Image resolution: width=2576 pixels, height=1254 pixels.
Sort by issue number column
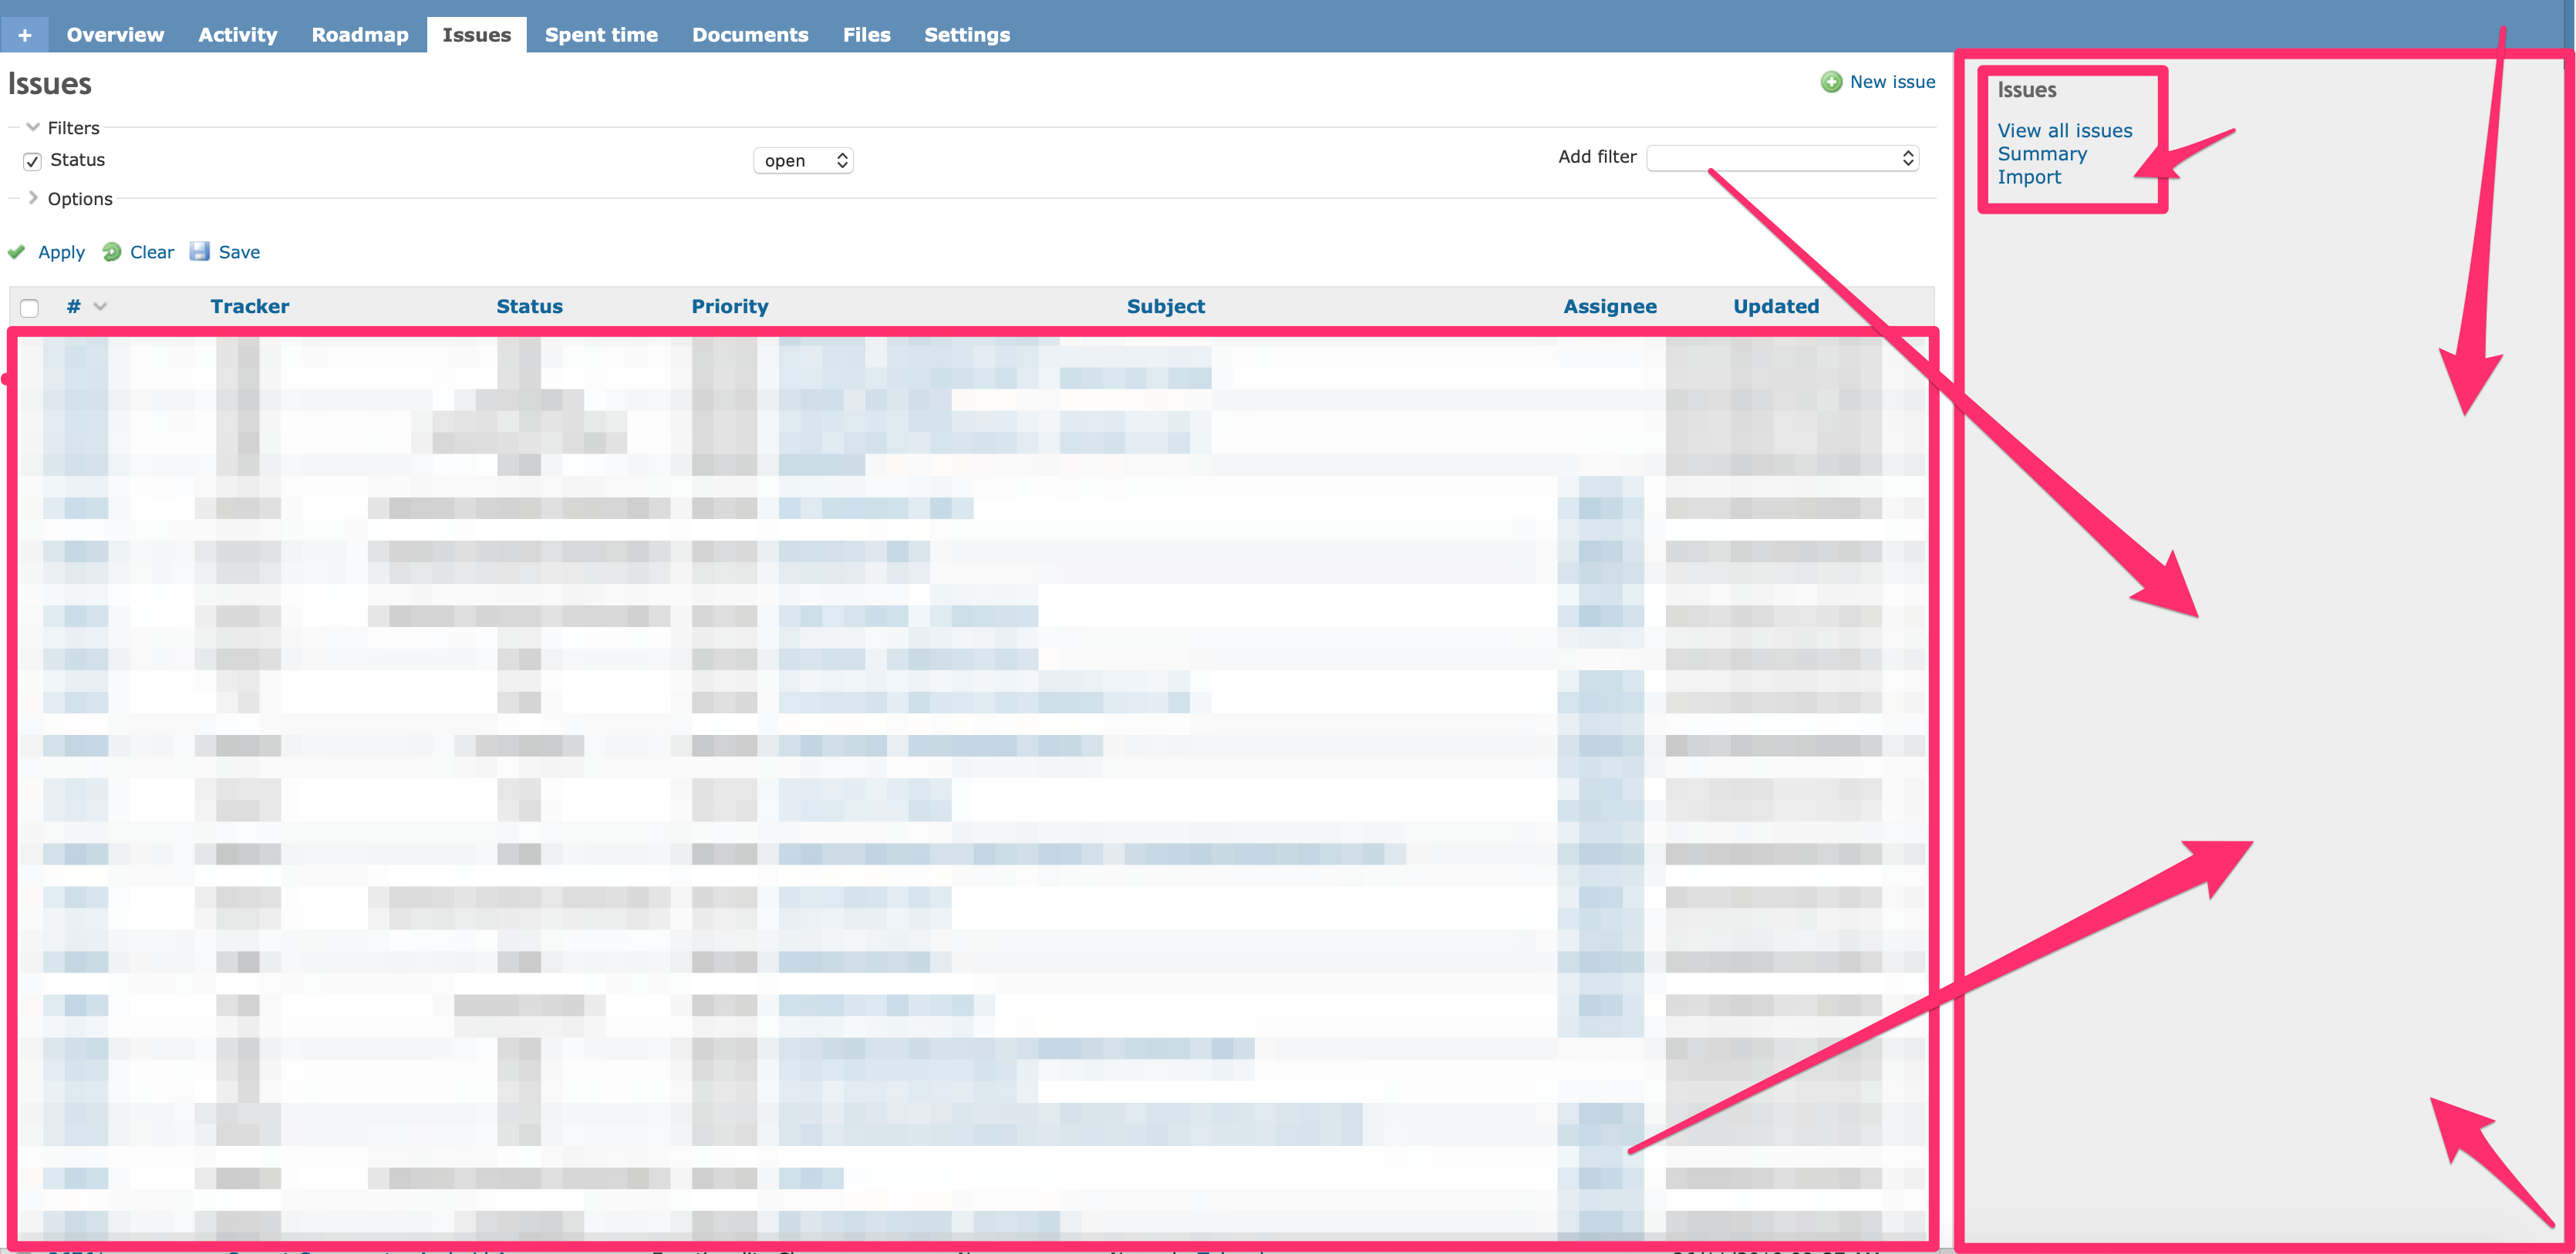coord(73,307)
